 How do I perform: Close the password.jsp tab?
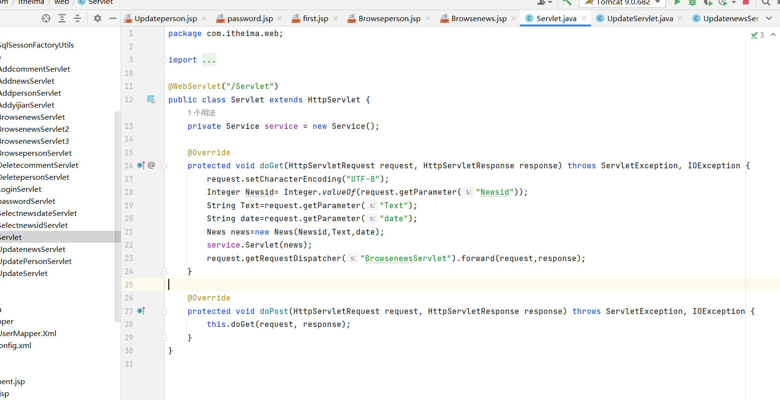[279, 18]
